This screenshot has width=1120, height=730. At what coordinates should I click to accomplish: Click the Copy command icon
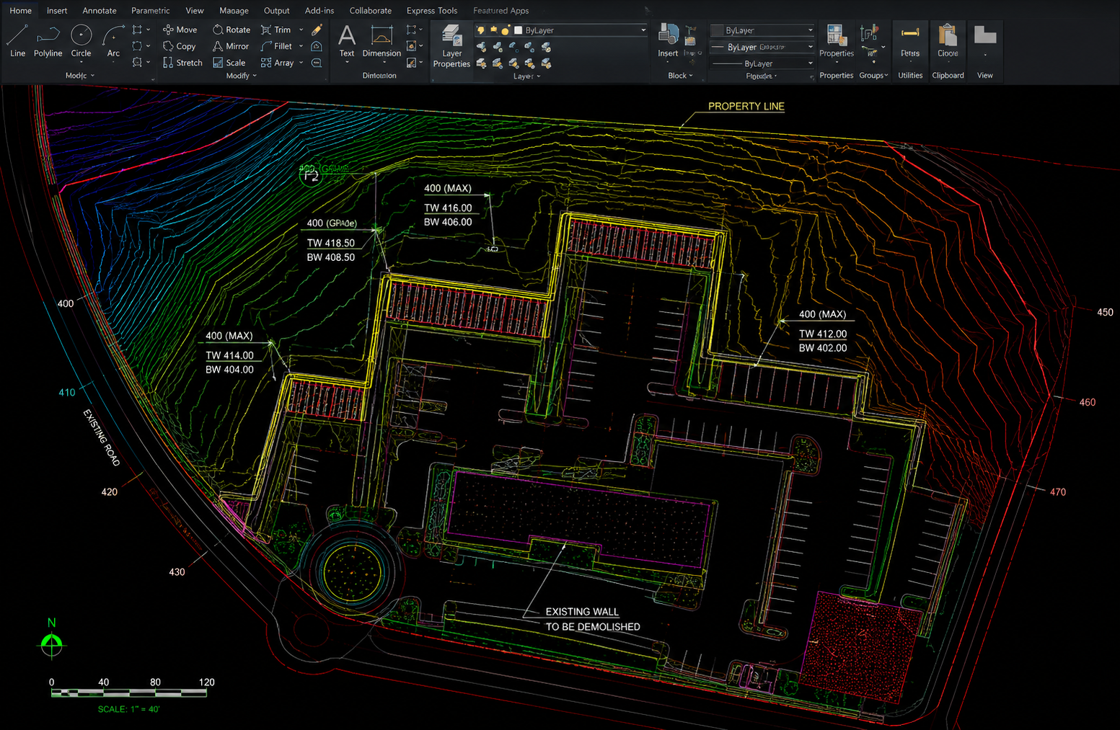(x=168, y=46)
